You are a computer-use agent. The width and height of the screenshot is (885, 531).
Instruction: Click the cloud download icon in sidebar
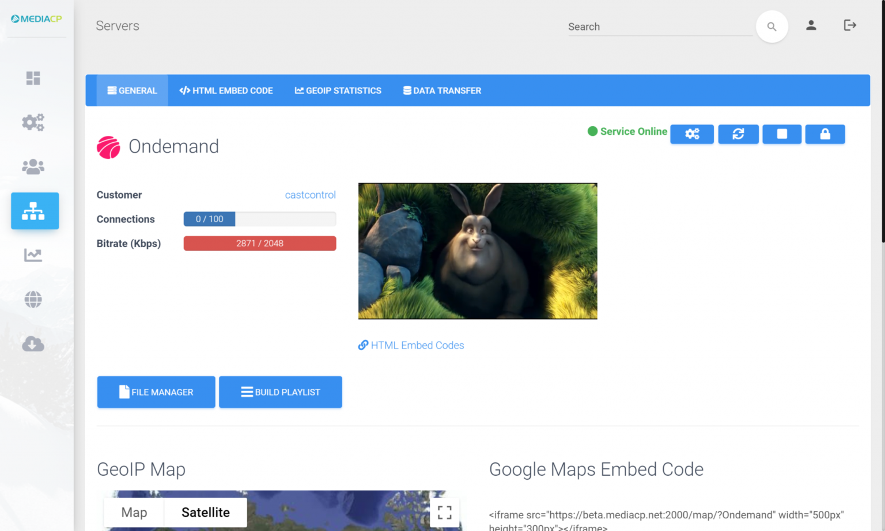coord(33,344)
